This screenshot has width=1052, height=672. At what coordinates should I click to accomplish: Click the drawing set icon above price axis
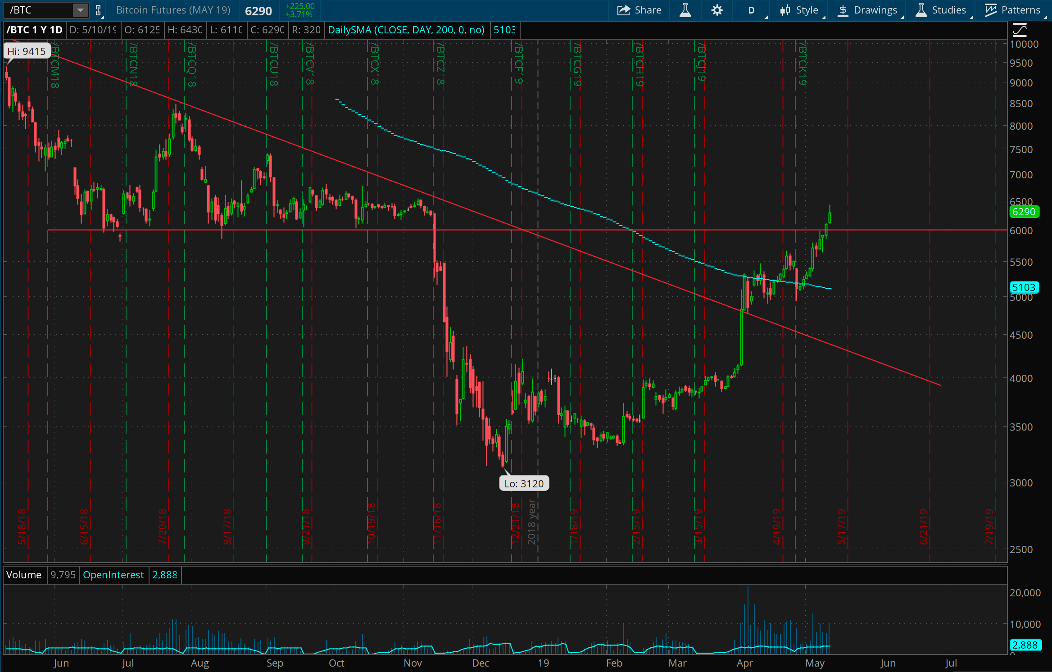click(x=1020, y=30)
